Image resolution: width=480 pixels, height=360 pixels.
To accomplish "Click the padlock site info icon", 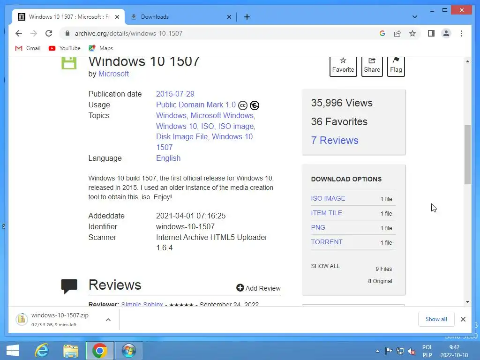I will (x=67, y=33).
